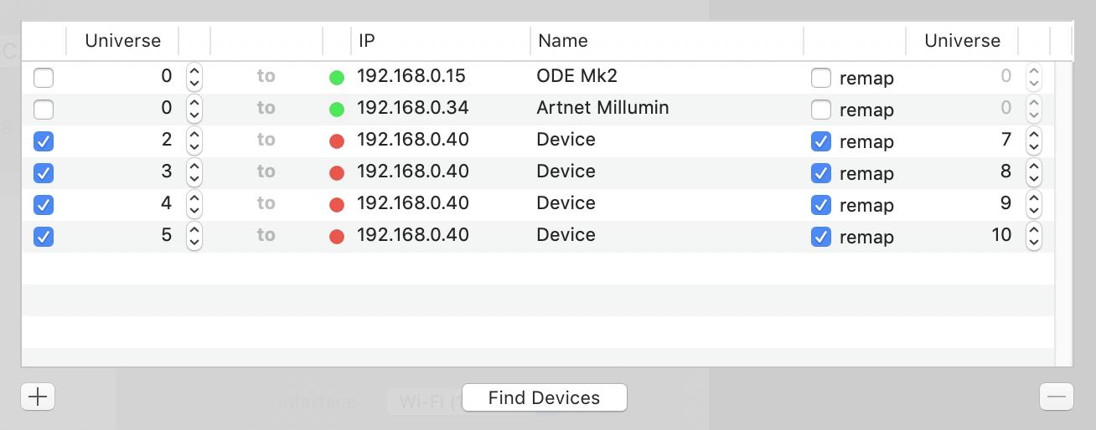Click remapped universe 7 stepper arrows
Viewport: 1096px width, 430px height.
click(x=1034, y=141)
